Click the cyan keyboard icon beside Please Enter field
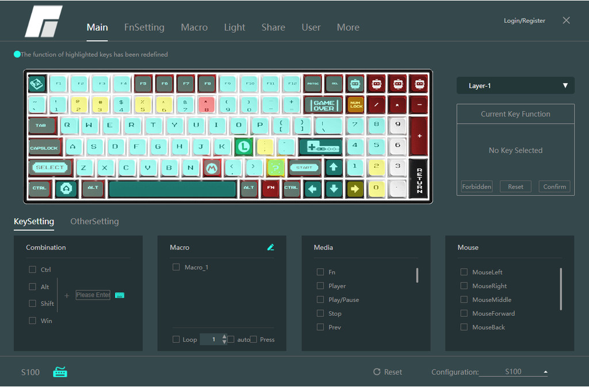 point(120,295)
